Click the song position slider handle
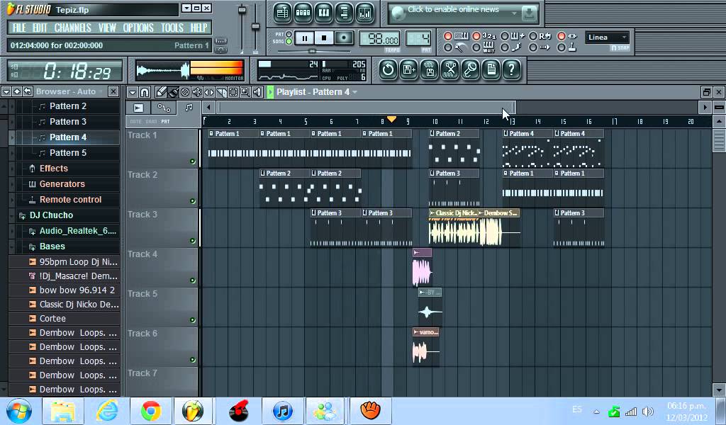This screenshot has height=425, width=726. click(312, 51)
